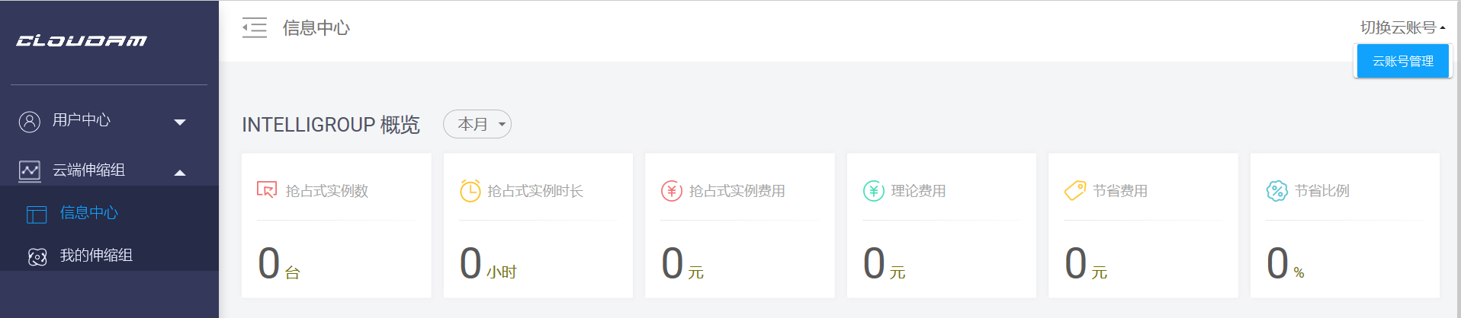Click the 抢占式实例数 card icon

point(267,189)
